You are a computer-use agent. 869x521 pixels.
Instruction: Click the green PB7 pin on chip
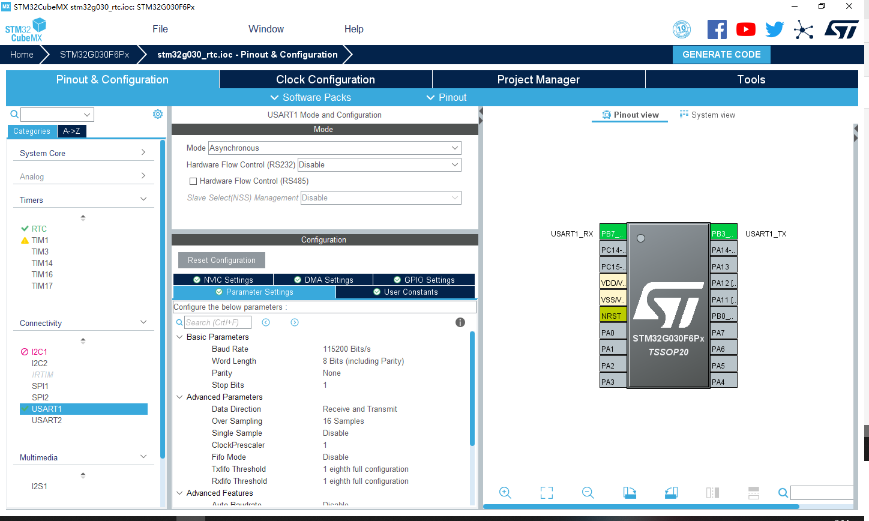pos(613,233)
